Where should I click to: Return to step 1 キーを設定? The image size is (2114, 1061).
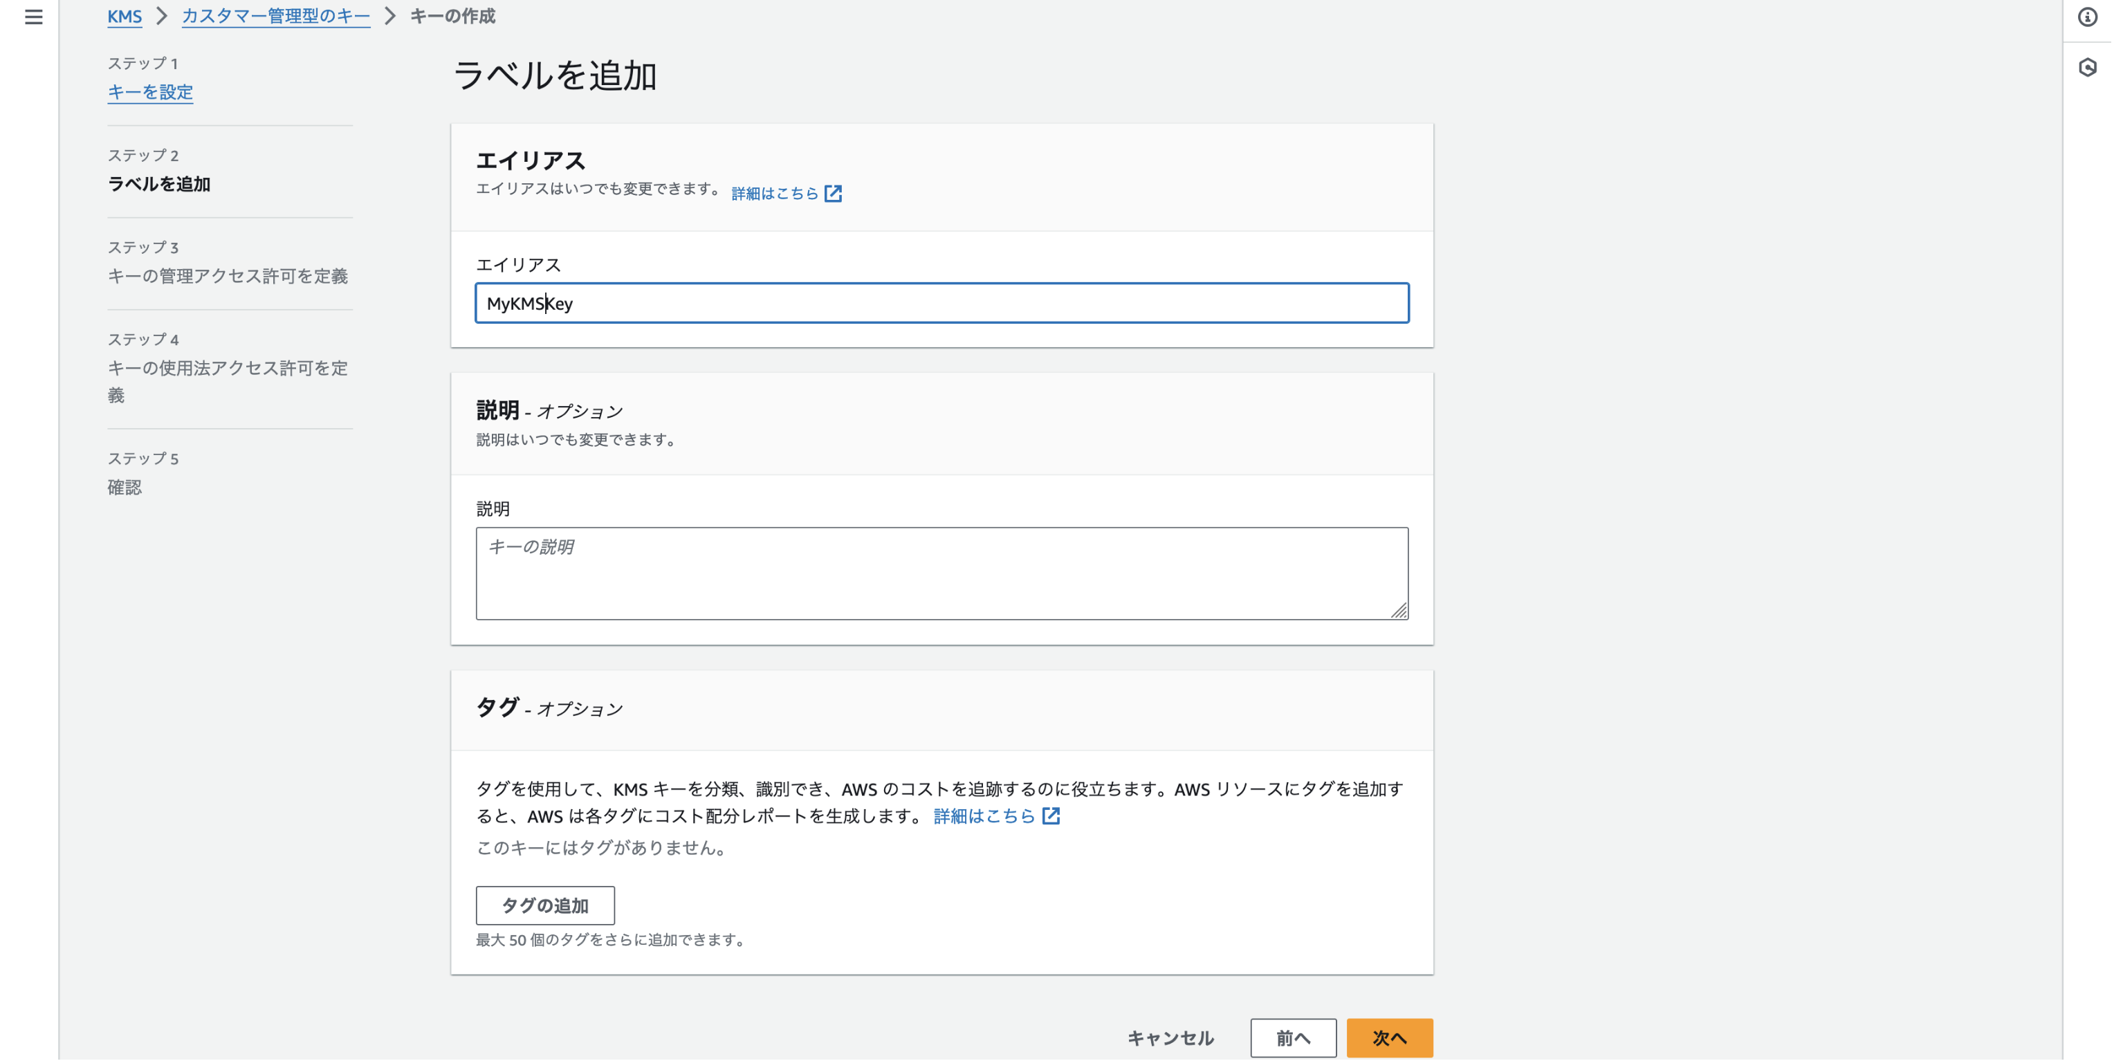pyautogui.click(x=150, y=92)
